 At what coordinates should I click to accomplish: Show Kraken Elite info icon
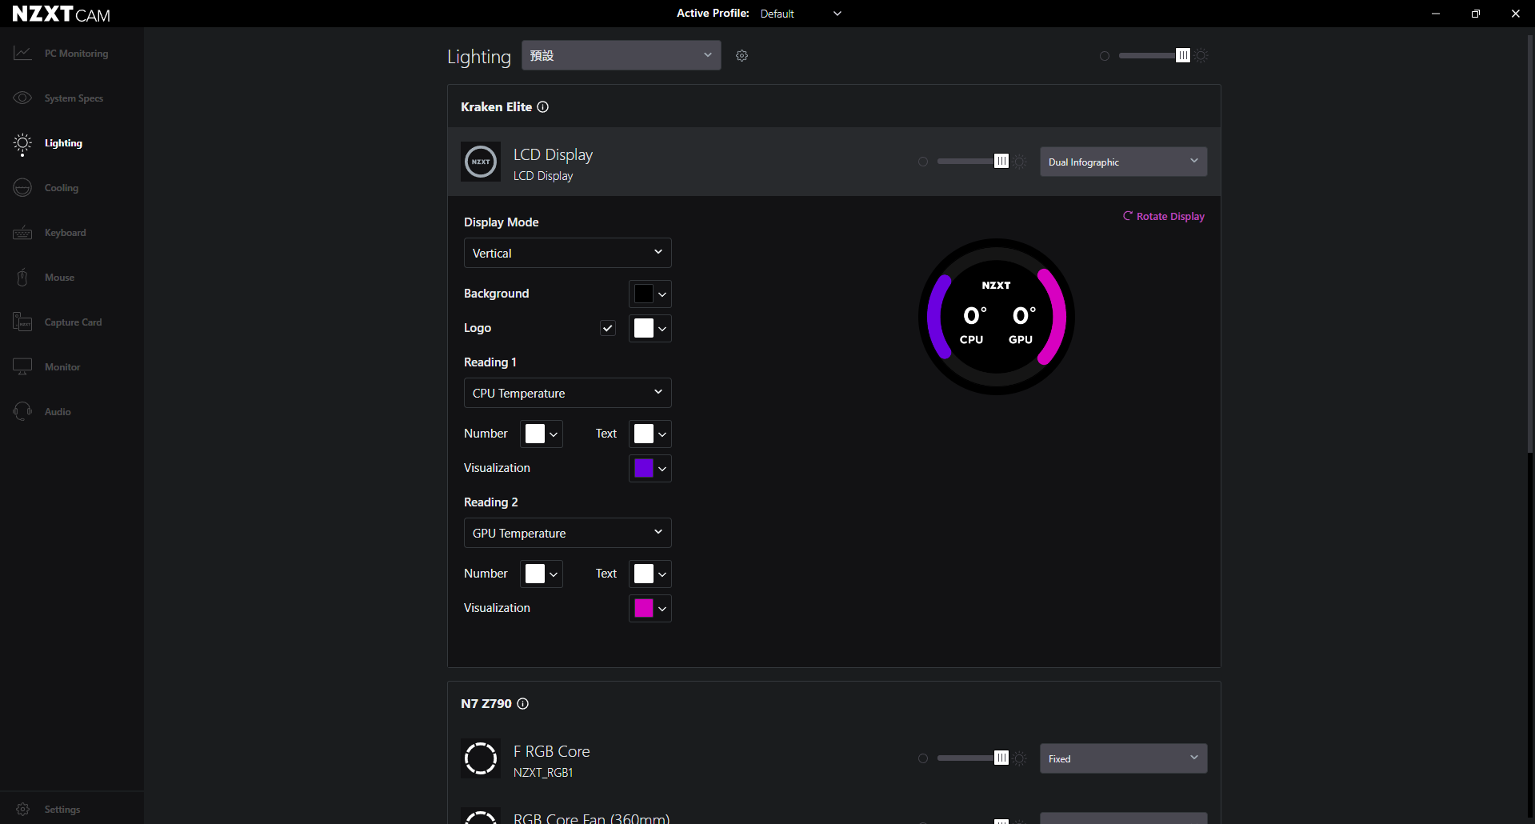(x=542, y=106)
